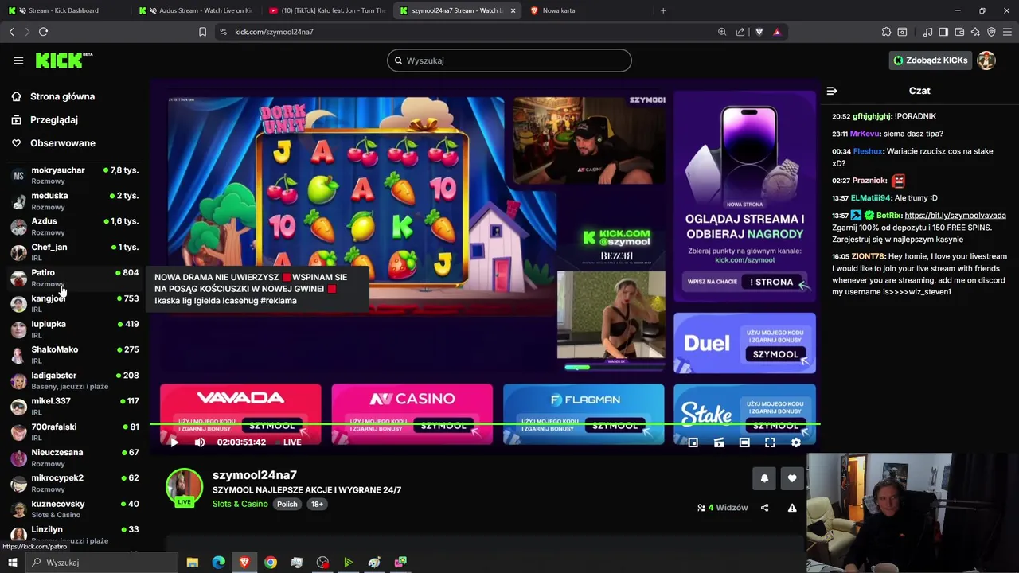
Task: Open Brave Wallet icon
Action: [x=959, y=32]
